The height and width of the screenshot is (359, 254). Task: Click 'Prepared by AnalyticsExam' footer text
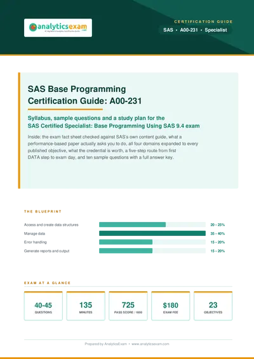pos(105,344)
